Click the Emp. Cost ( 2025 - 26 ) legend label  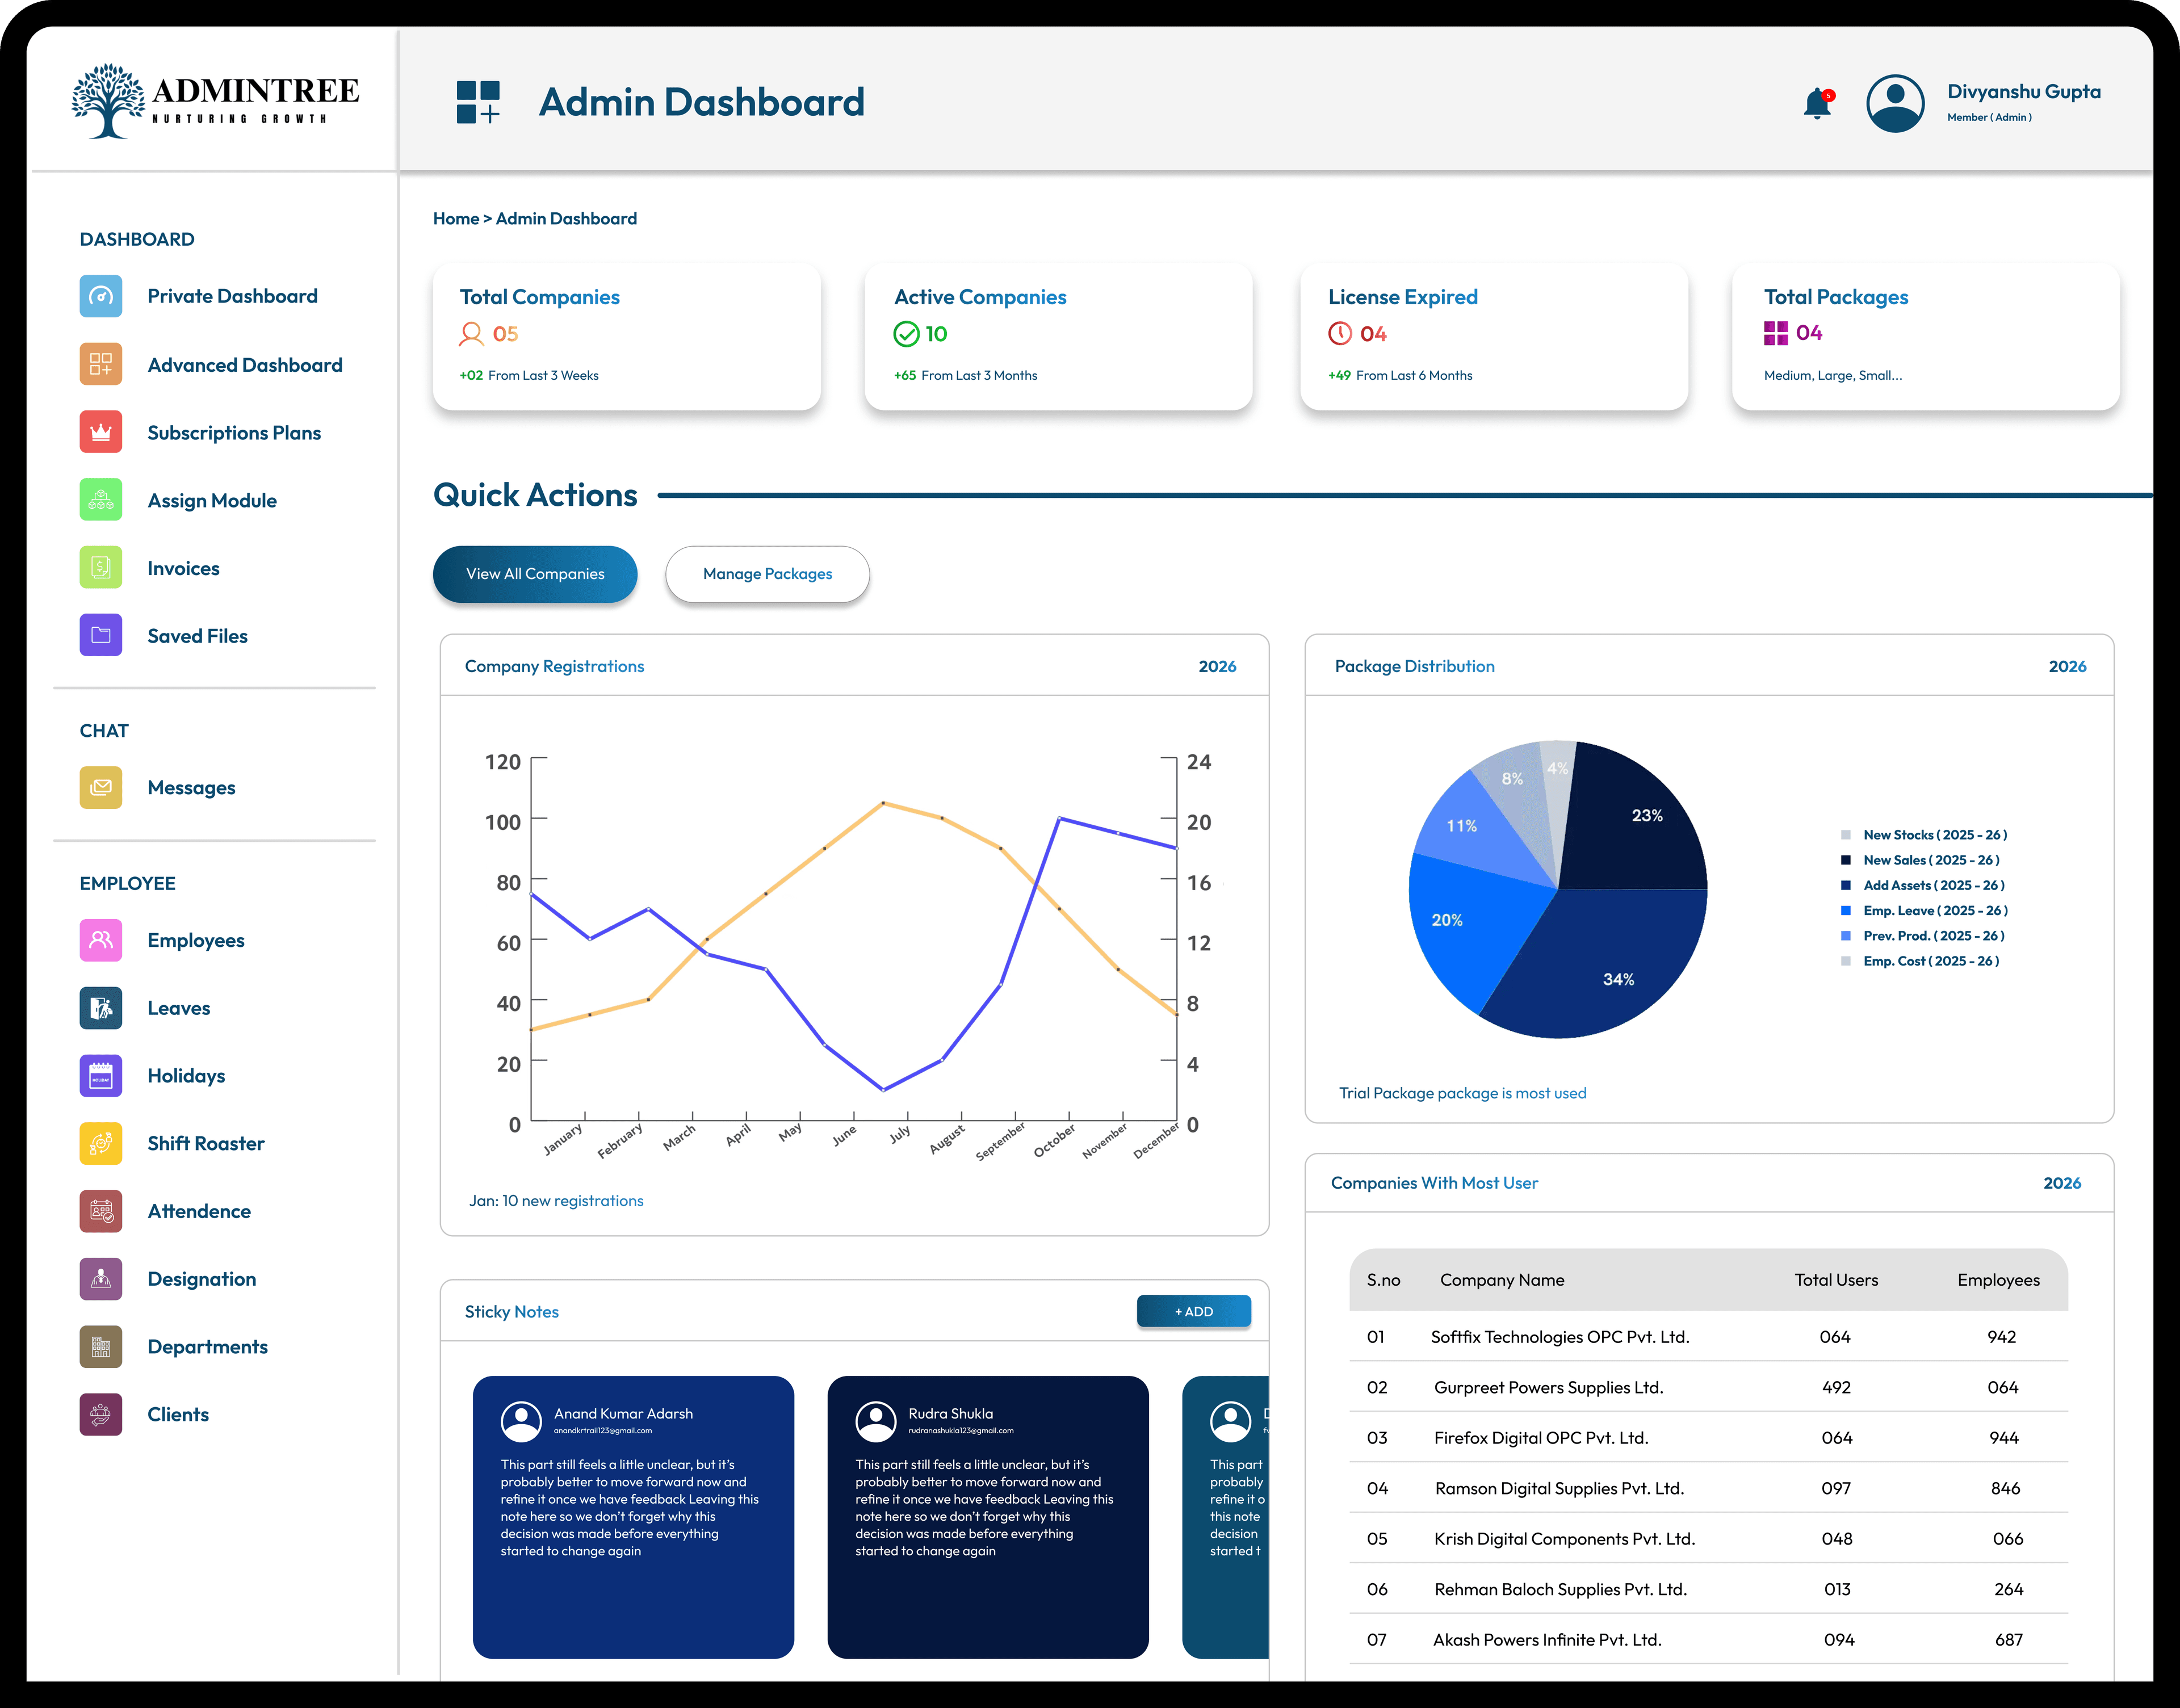click(1931, 961)
